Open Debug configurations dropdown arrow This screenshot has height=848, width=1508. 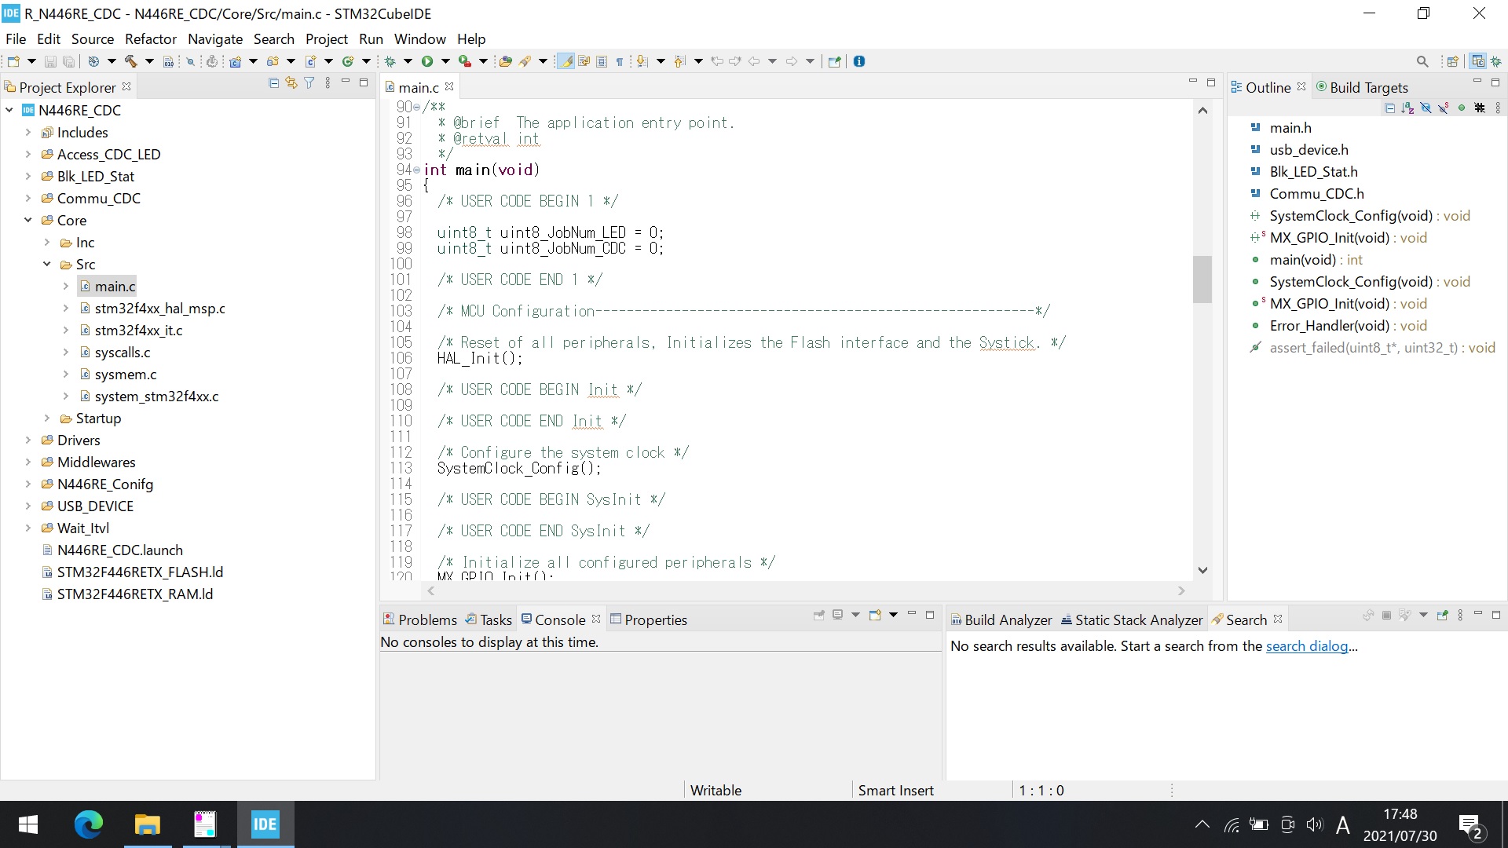pos(408,61)
